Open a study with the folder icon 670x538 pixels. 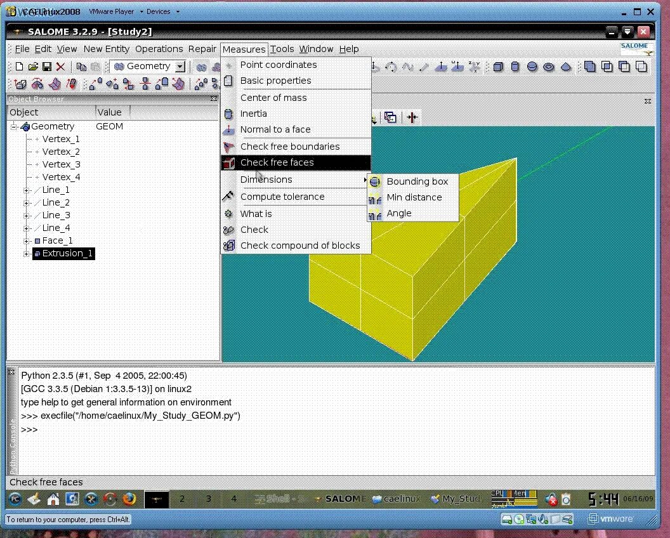pos(33,67)
